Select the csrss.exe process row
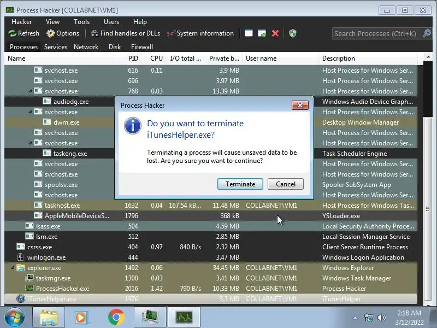Viewport: 437px width, 328px height. tap(211, 247)
